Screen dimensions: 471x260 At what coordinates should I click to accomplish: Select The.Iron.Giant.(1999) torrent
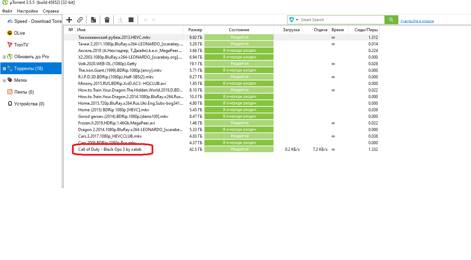tap(120, 70)
